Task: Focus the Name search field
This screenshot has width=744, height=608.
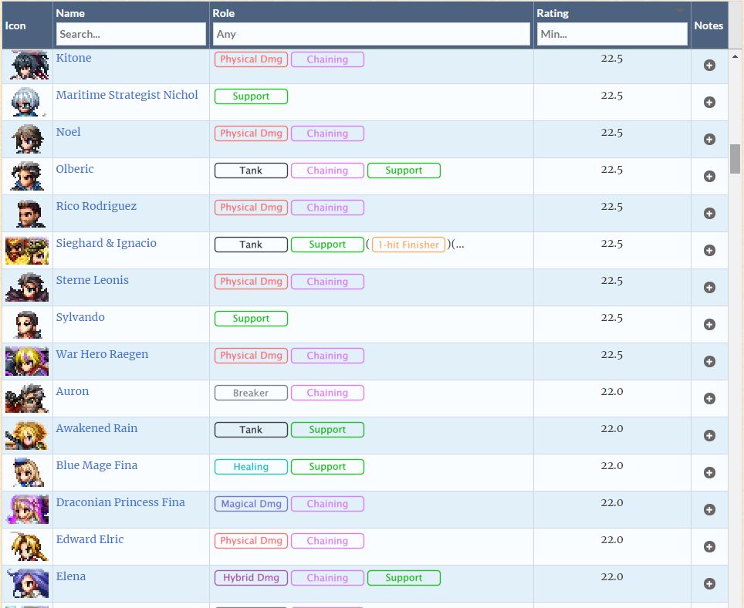Action: 131,34
